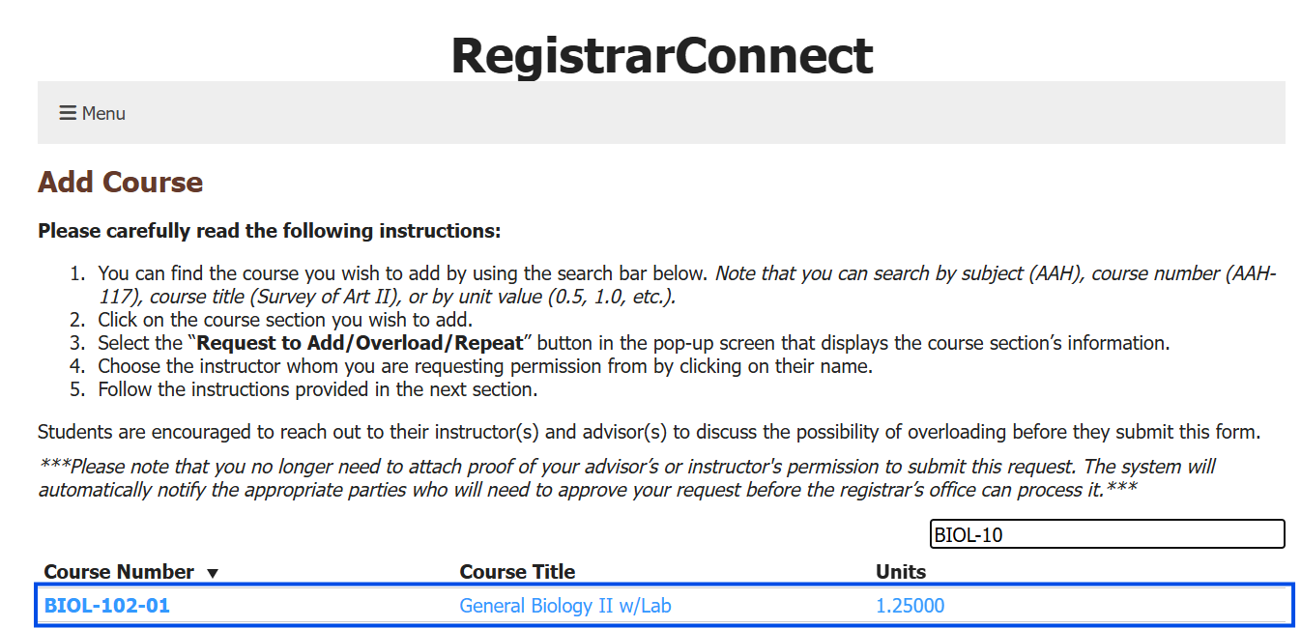Select the General Biology II w/Lab title
This screenshot has width=1301, height=628.
[564, 607]
